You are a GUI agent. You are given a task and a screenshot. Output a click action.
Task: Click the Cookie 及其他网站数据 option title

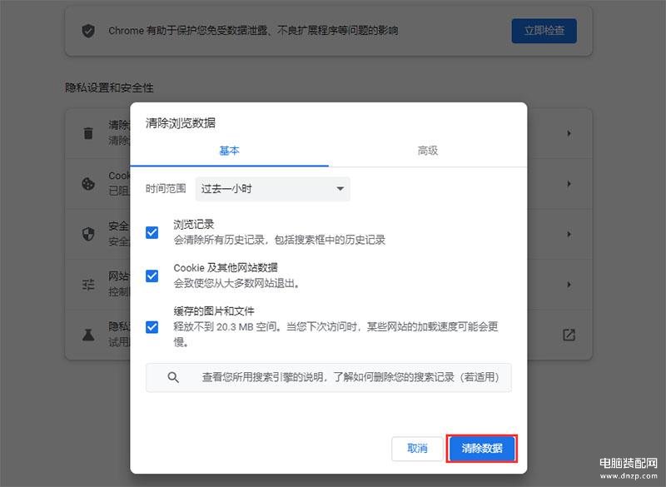[x=226, y=267]
